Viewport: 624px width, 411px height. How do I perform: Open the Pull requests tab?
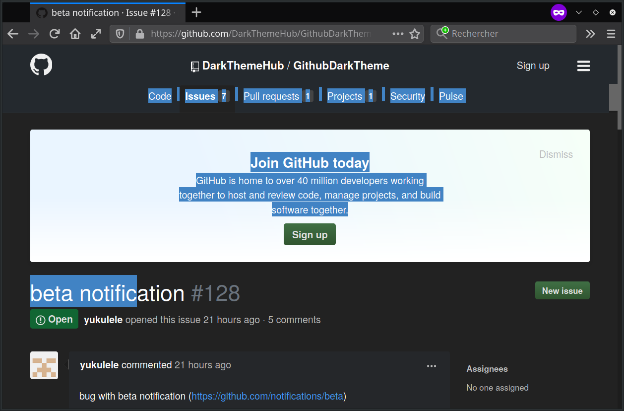click(278, 96)
